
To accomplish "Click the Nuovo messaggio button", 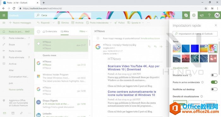I will (20, 23).
